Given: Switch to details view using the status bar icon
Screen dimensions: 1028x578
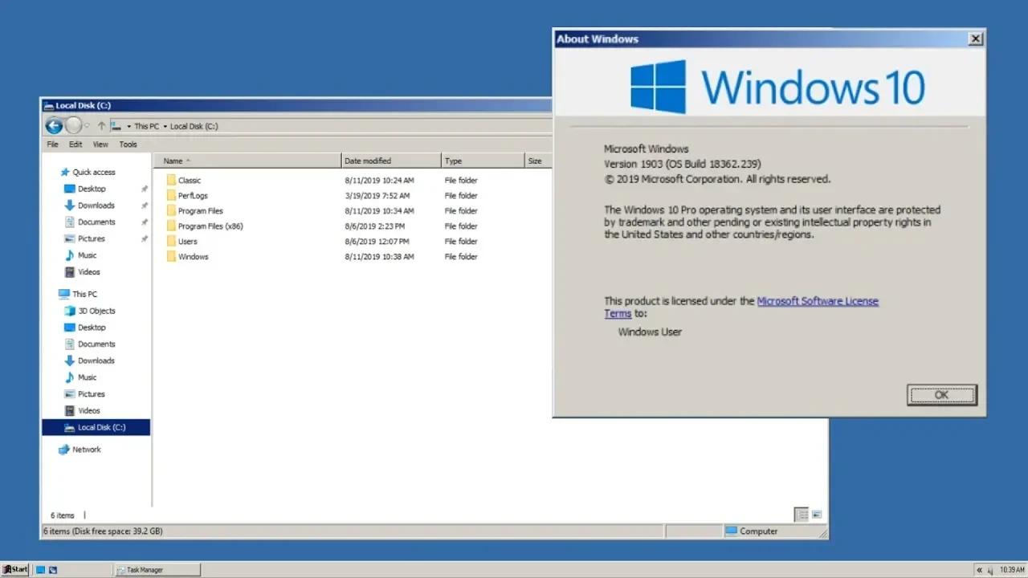Looking at the screenshot, I should tap(801, 514).
